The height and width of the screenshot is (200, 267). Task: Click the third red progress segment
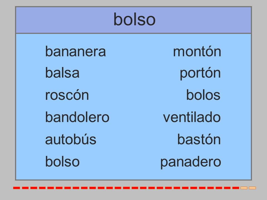click(34, 188)
